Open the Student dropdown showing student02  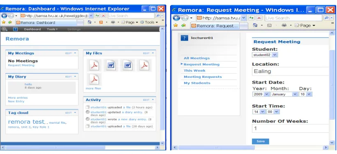pos(265,55)
